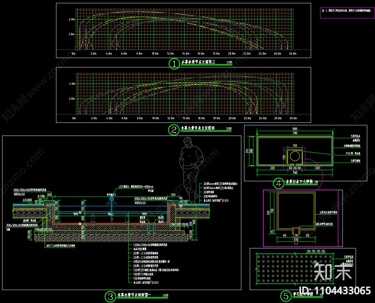Select the circled number 4 detail marker

[279, 183]
